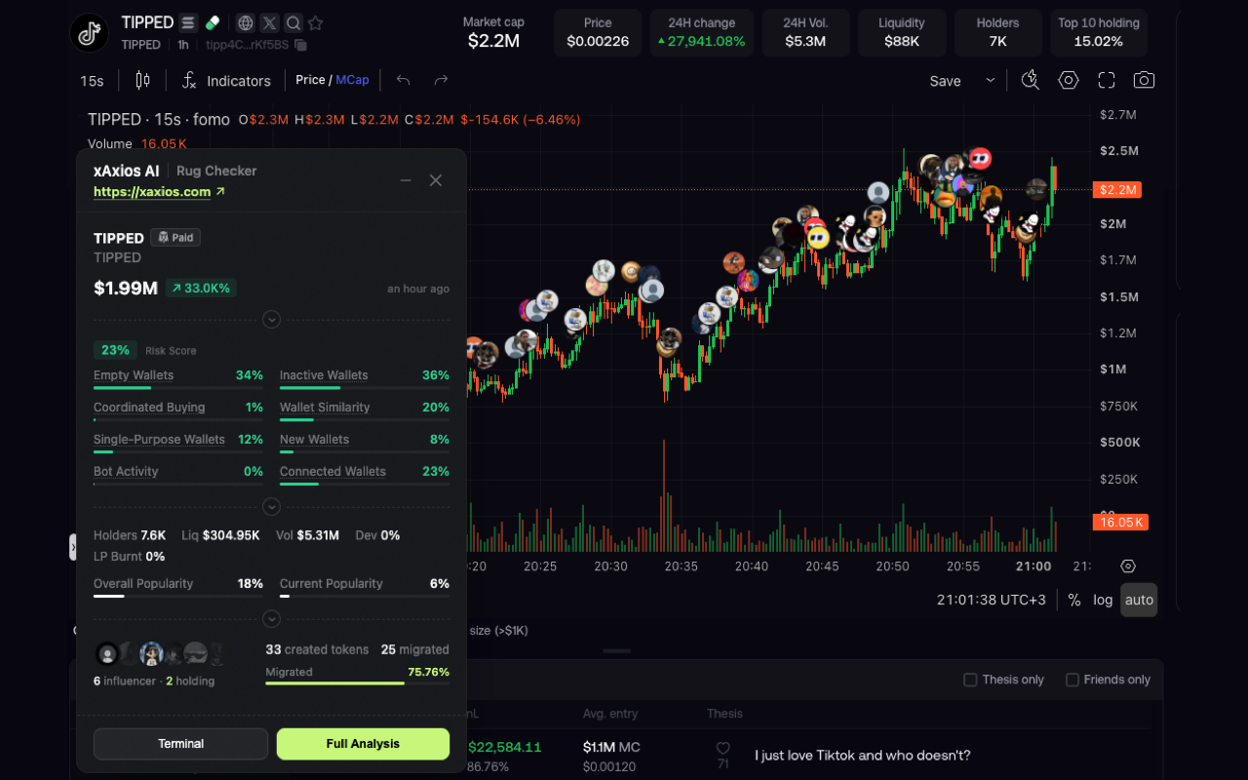Change the 15s timeframe interval
The height and width of the screenshot is (780, 1248).
pos(92,81)
